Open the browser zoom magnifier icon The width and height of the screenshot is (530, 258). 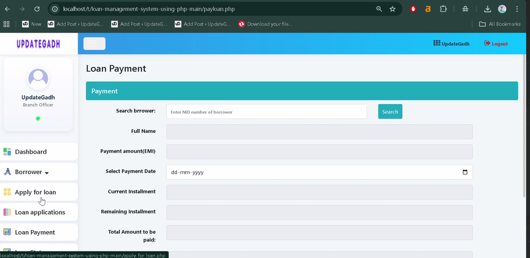coord(379,9)
